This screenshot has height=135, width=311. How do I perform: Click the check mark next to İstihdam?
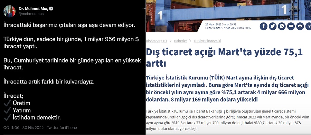[x=7, y=117]
